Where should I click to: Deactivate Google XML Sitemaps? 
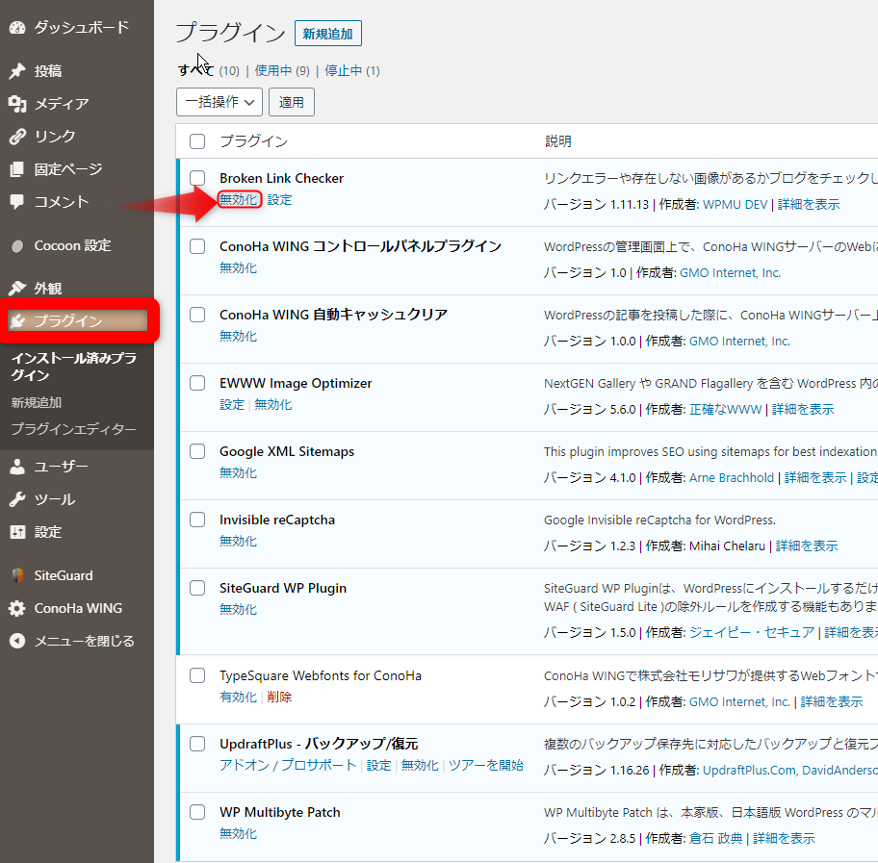coord(239,473)
